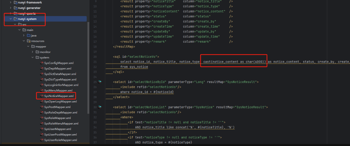Expand the monitor folder chevron

pos(33,52)
